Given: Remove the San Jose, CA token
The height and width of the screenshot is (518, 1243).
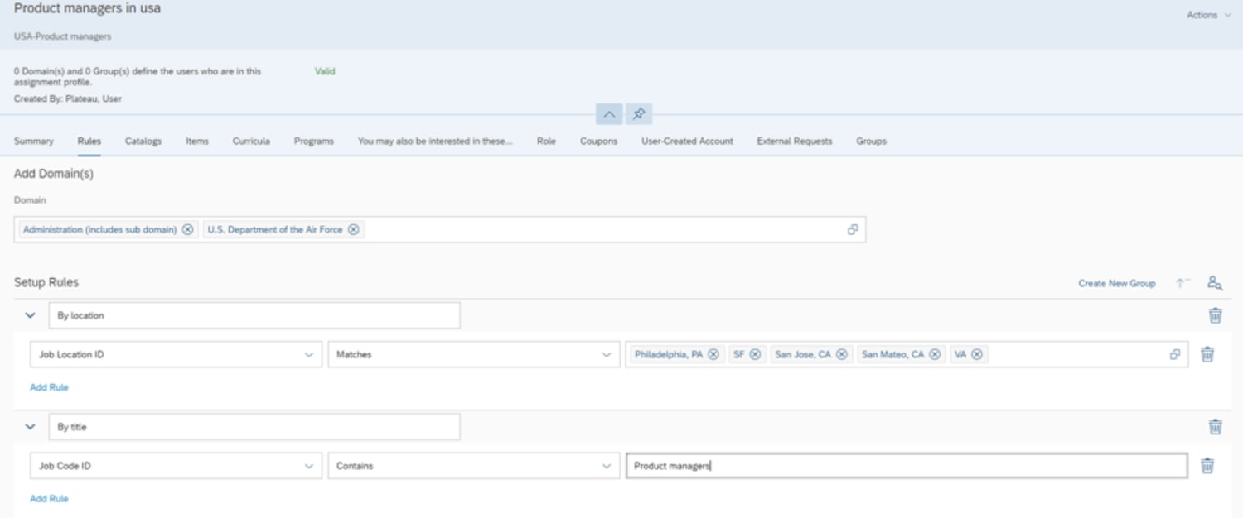Looking at the screenshot, I should pyautogui.click(x=841, y=354).
